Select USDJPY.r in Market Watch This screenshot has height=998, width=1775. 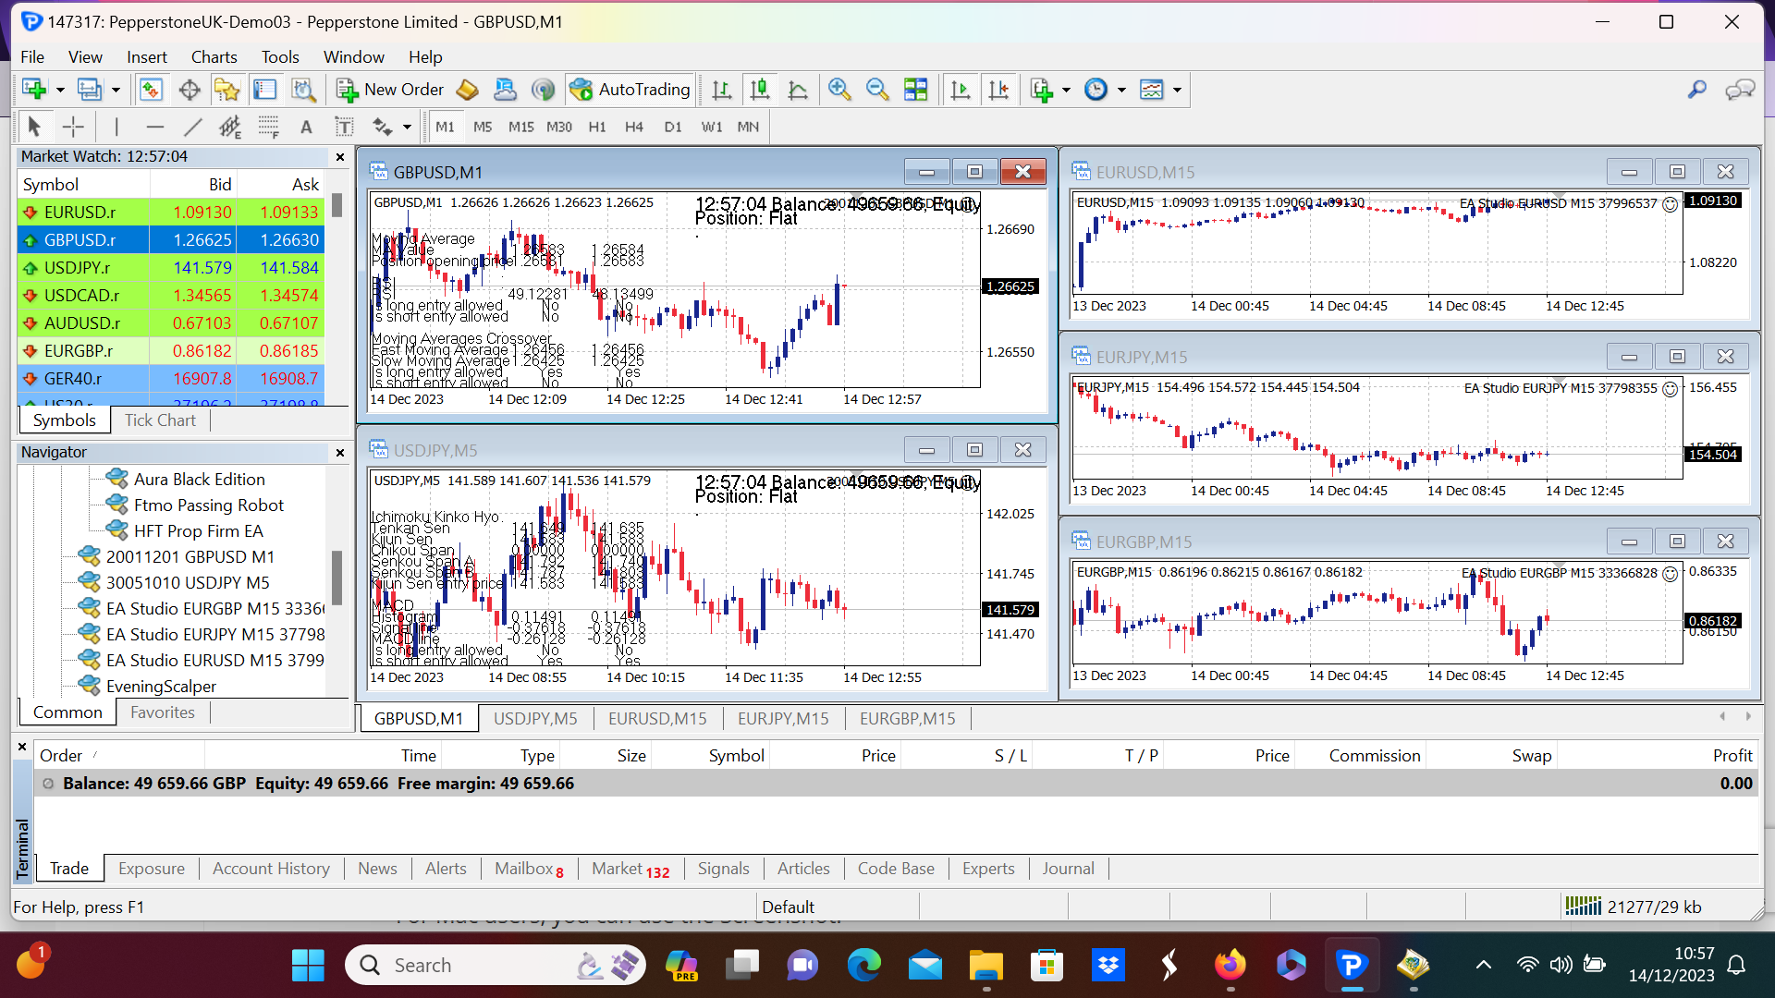[171, 268]
